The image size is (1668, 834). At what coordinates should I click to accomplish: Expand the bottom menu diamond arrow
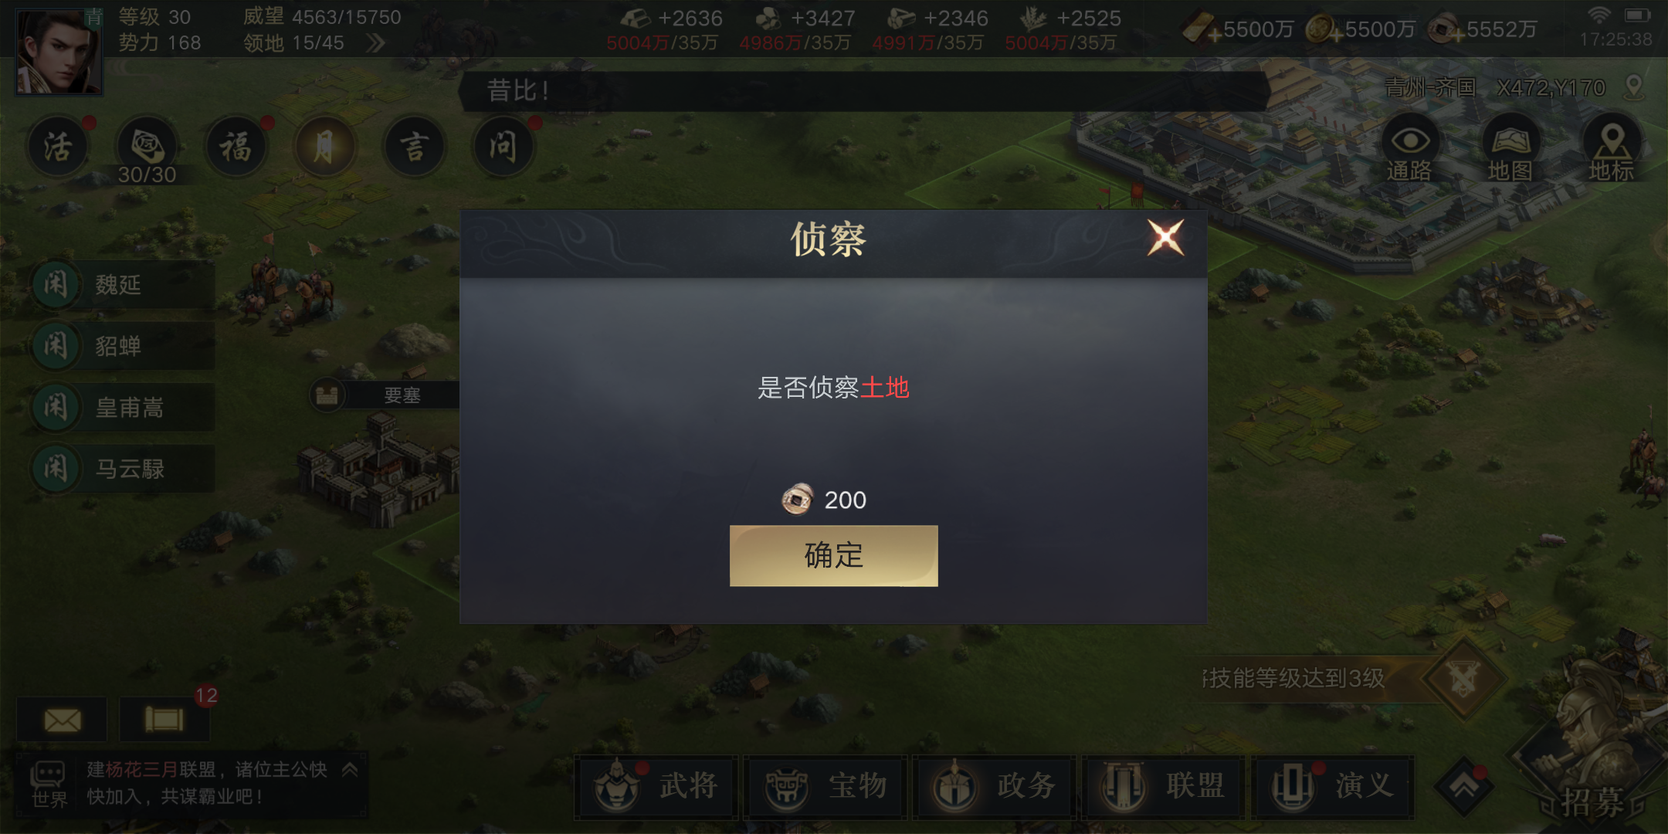1465,787
